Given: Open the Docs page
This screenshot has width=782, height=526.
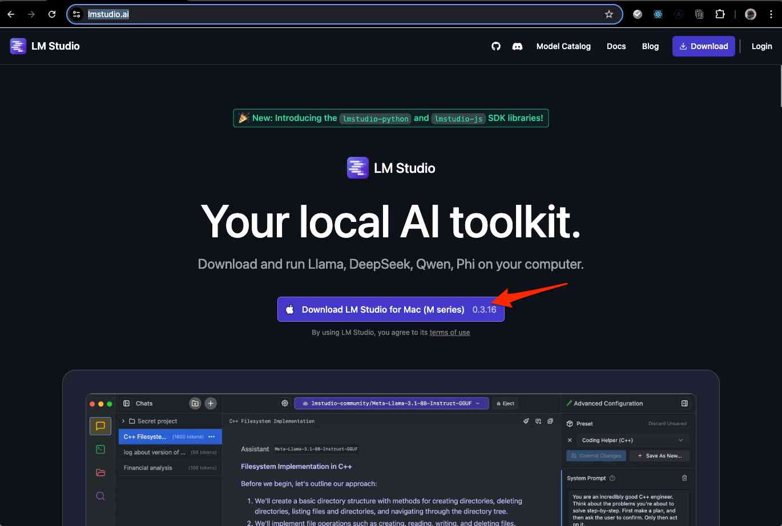Looking at the screenshot, I should 616,46.
